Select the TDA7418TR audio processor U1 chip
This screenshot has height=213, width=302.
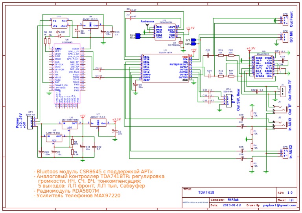coord(165,68)
